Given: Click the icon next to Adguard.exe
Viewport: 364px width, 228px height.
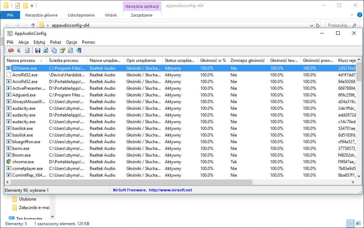Looking at the screenshot, I should tap(9, 95).
